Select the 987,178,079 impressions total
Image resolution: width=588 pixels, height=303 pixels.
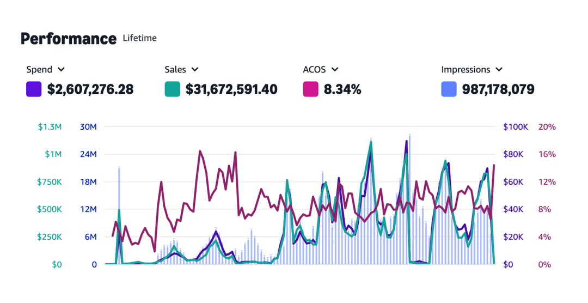click(498, 89)
